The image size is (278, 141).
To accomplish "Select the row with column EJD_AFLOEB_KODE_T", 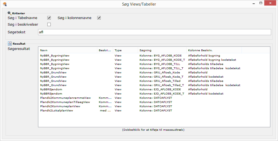I will [162, 94].
